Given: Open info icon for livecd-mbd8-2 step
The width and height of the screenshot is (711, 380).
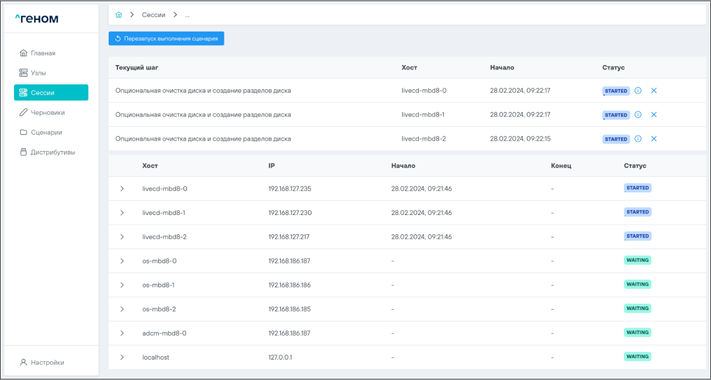Looking at the screenshot, I should 638,139.
